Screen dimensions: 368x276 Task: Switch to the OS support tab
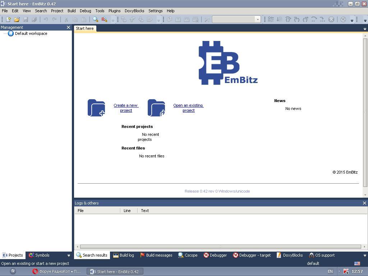[x=322, y=255]
